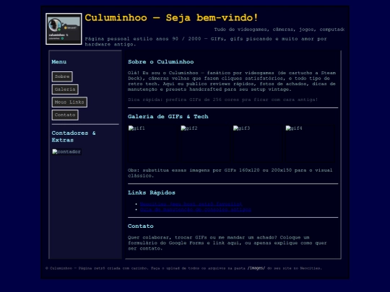
Task: Click the Galeria de GIFs & Tech heading
Action: pos(168,116)
